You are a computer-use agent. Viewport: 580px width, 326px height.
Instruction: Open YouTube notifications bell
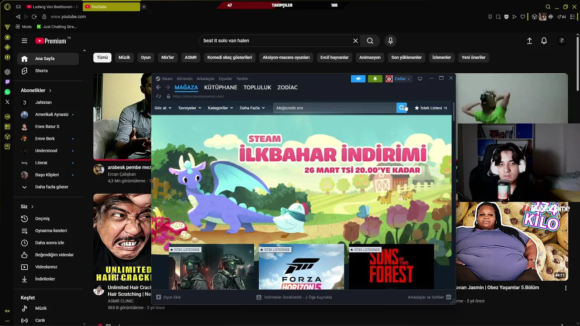pos(544,41)
